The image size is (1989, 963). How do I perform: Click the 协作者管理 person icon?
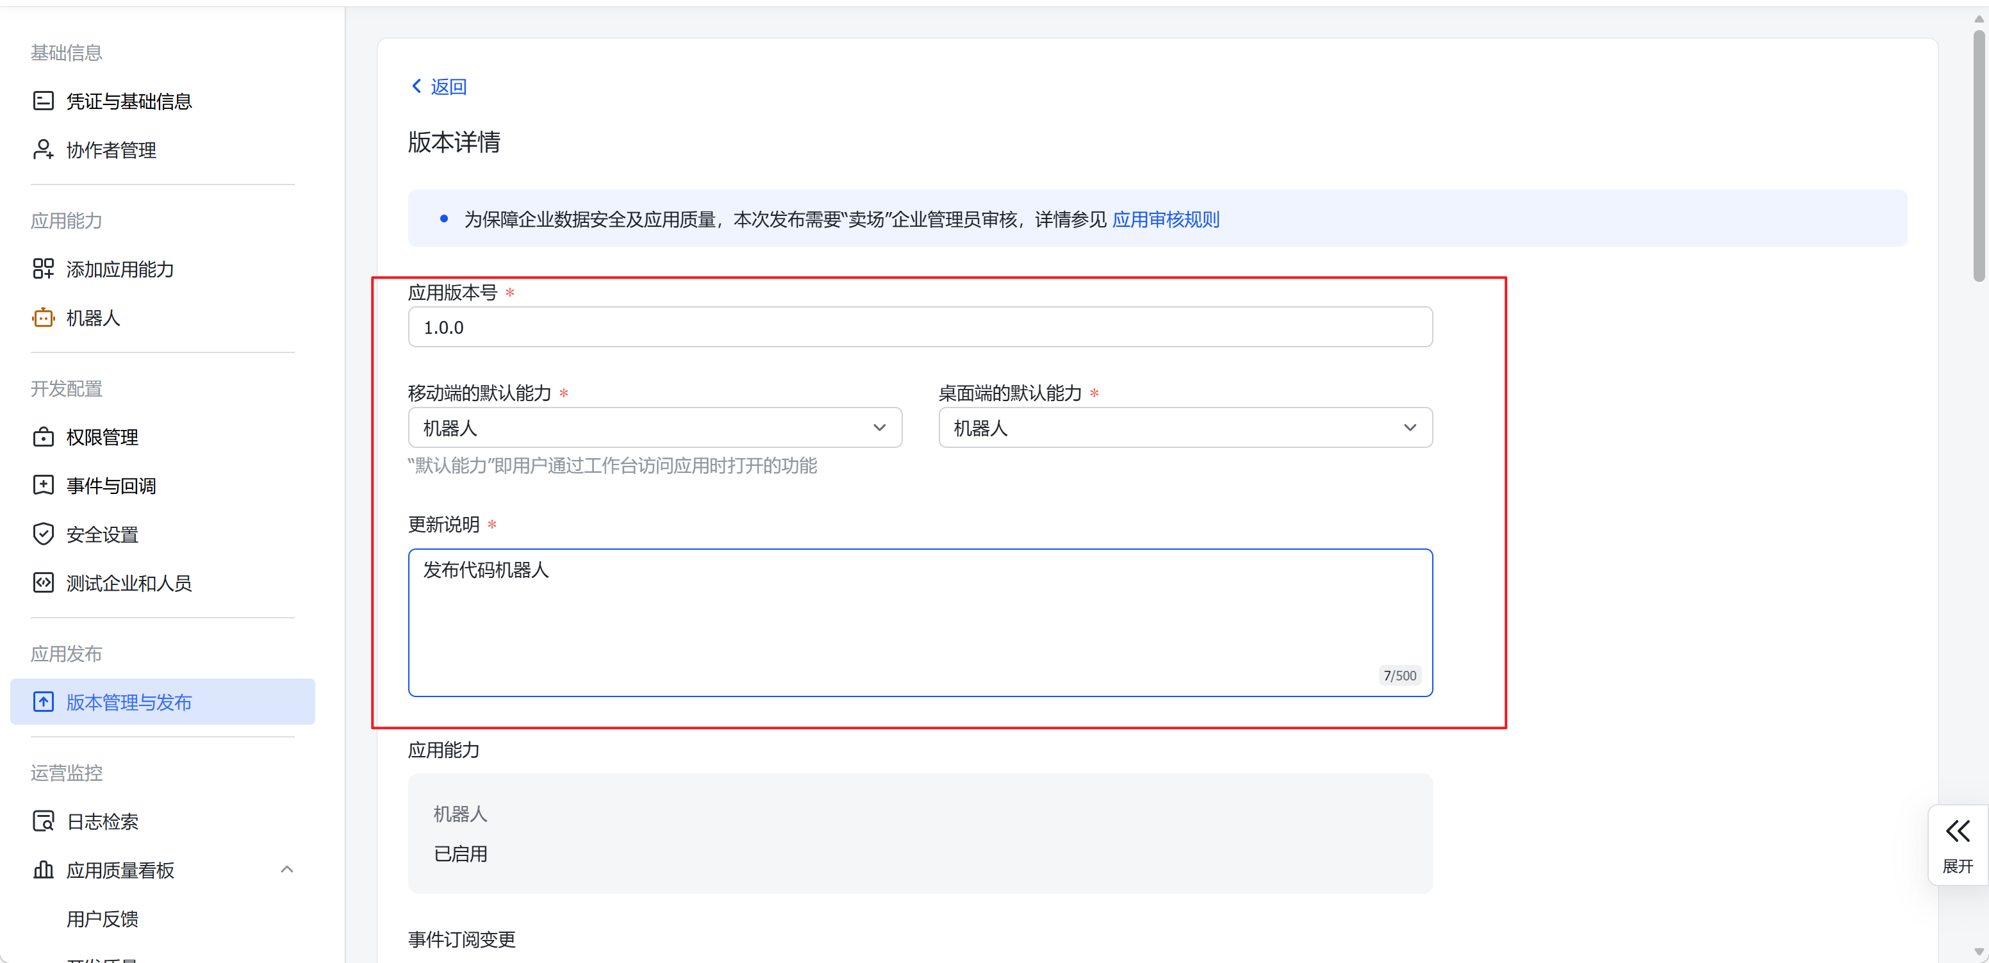coord(43,150)
